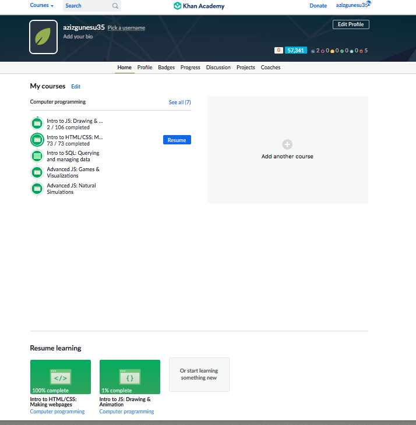
Task: Click Computer programming link under HTML/CSS
Action: (57, 412)
